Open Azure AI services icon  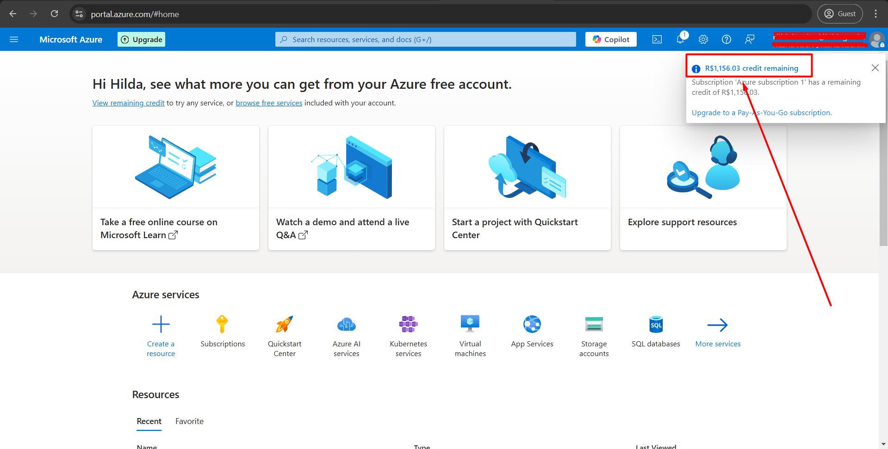pyautogui.click(x=347, y=324)
